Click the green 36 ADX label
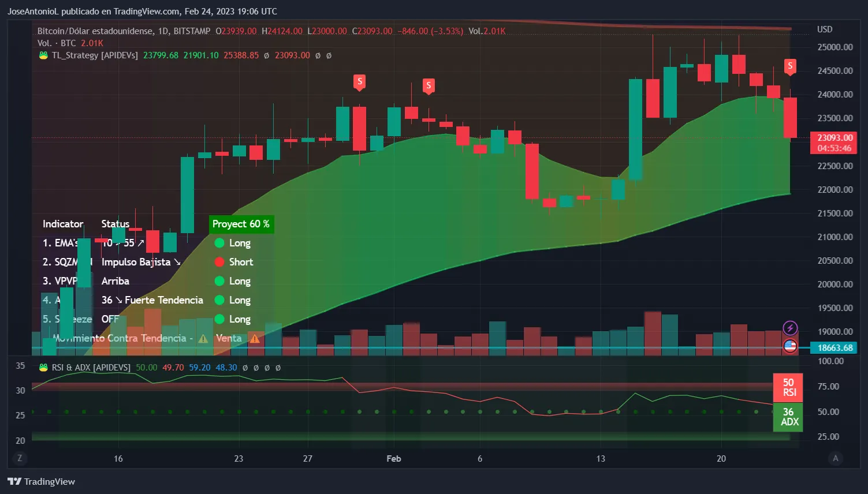Screen dimensions: 868x494 (x=788, y=417)
